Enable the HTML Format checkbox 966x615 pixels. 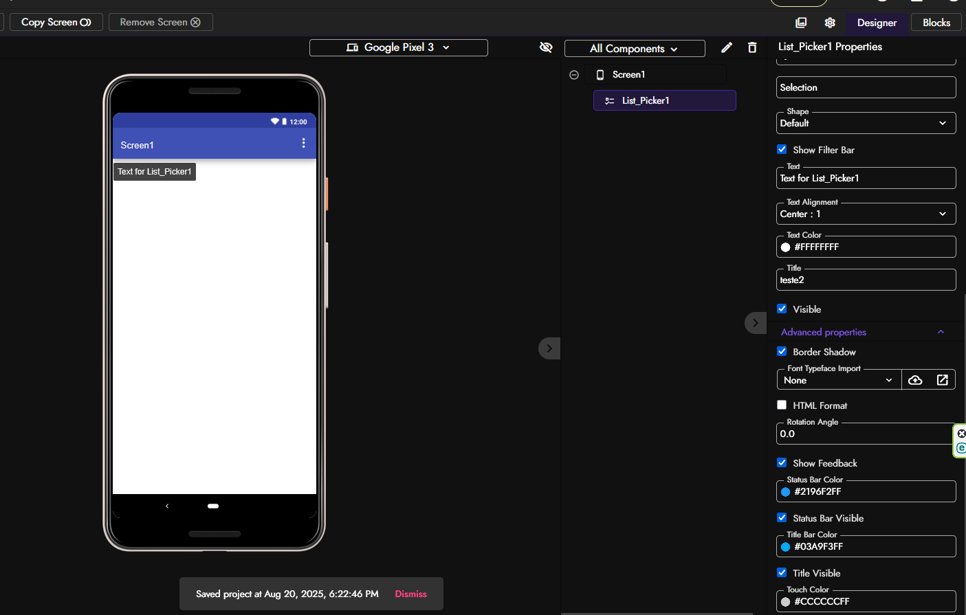click(x=782, y=405)
